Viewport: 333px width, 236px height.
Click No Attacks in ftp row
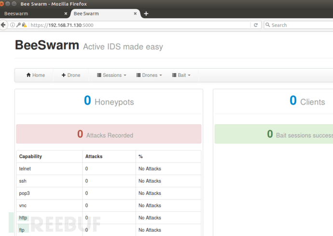150,230
